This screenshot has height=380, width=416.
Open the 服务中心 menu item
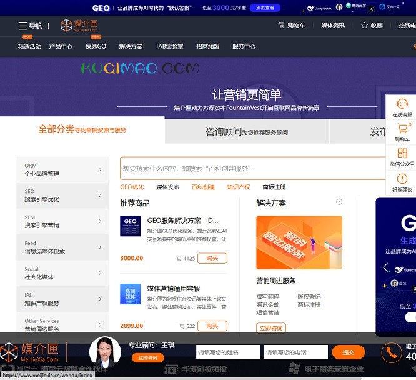pyautogui.click(x=244, y=46)
